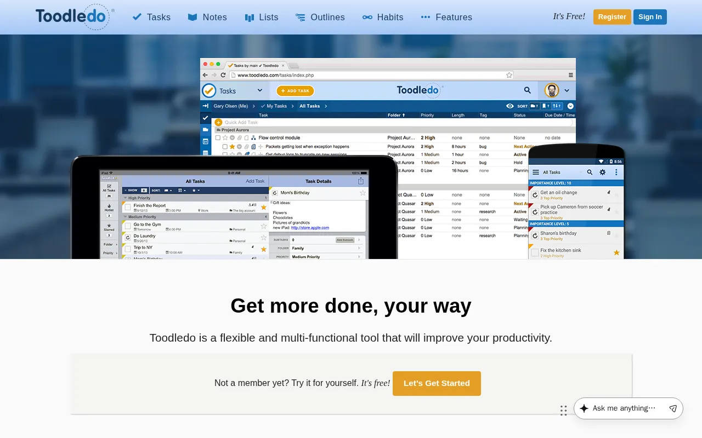The height and width of the screenshot is (438, 702).
Task: Click the send arrow in the assistant box
Action: [673, 408]
